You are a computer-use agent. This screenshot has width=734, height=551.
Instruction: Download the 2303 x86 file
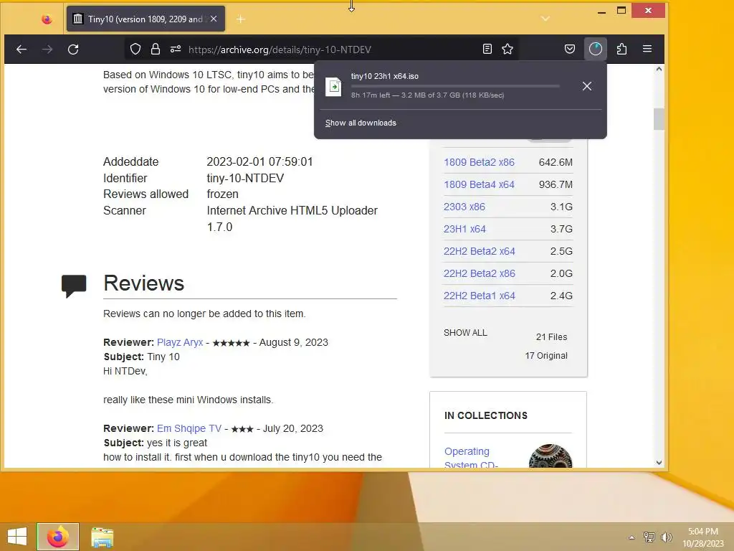[464, 207]
